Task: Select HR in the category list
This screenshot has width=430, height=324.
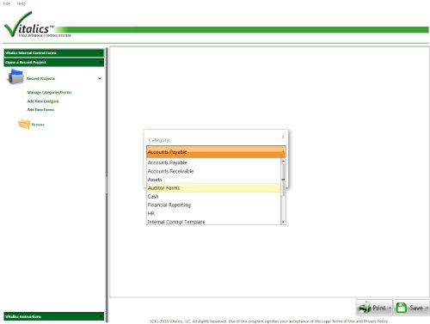Action: click(x=213, y=213)
